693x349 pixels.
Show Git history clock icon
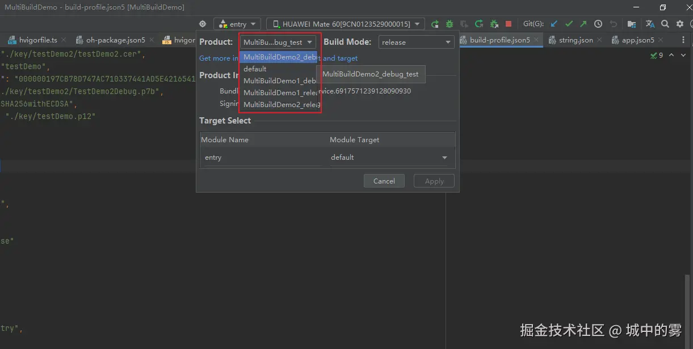click(598, 24)
